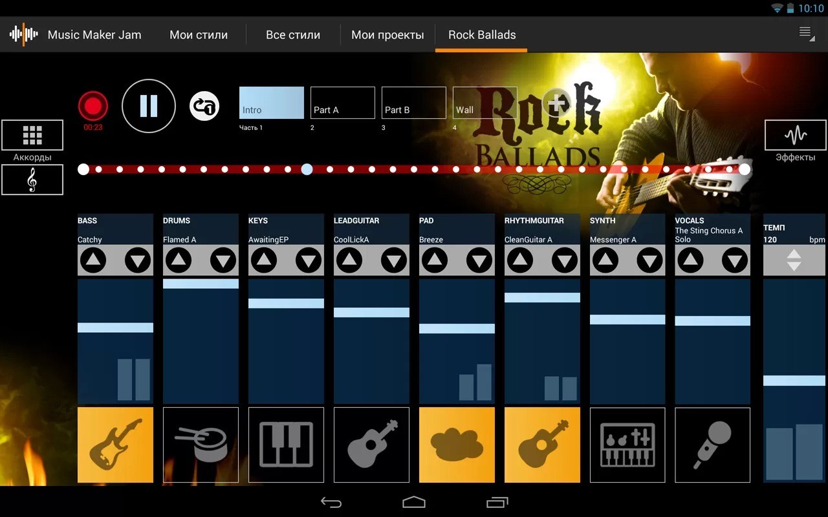Toggle the Vocals microphone tile
This screenshot has width=828, height=517.
pos(713,445)
